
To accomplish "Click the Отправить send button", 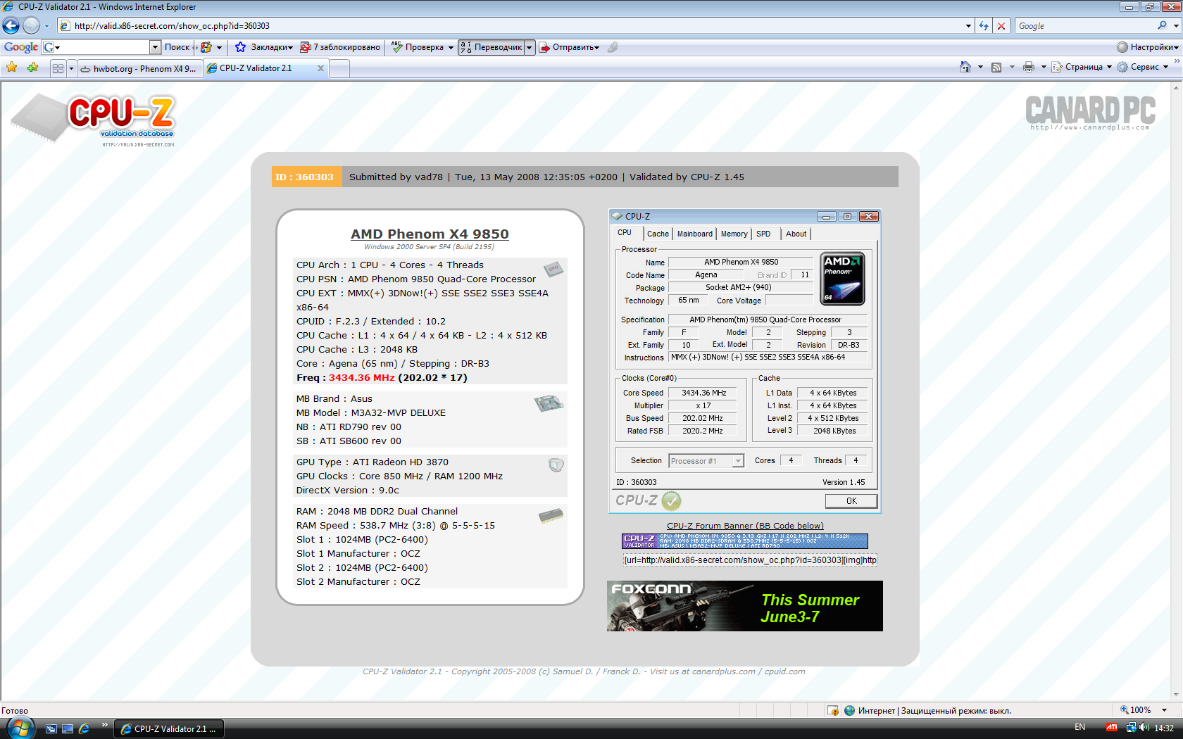I will pos(570,47).
